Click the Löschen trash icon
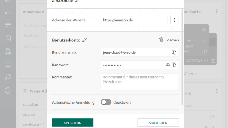The image size is (228, 128). point(161,40)
